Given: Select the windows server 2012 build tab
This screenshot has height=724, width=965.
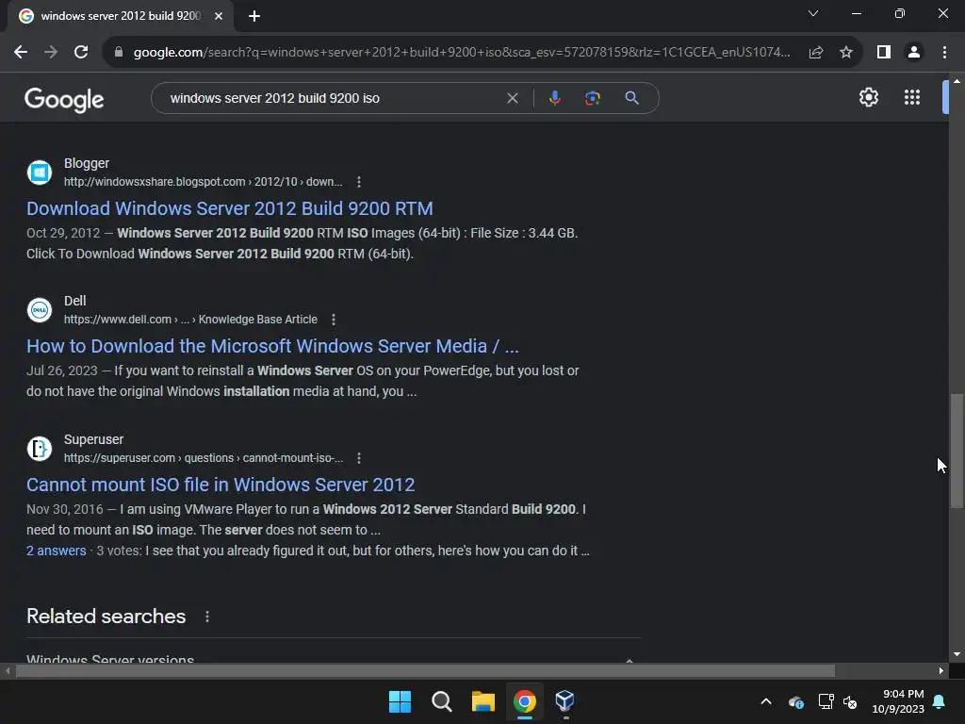Looking at the screenshot, I should click(121, 16).
